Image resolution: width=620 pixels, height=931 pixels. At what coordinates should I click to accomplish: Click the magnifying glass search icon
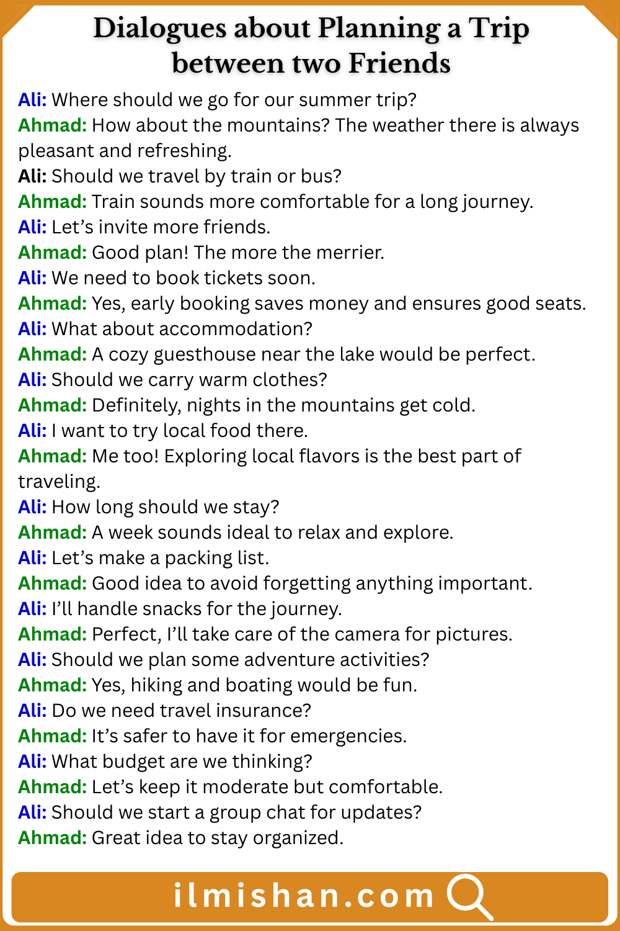pos(469,896)
